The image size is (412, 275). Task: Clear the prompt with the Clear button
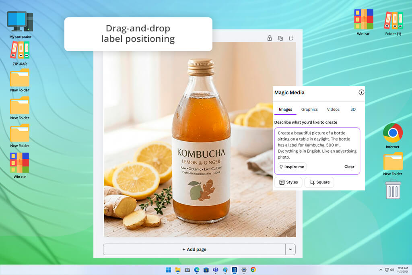coord(349,167)
